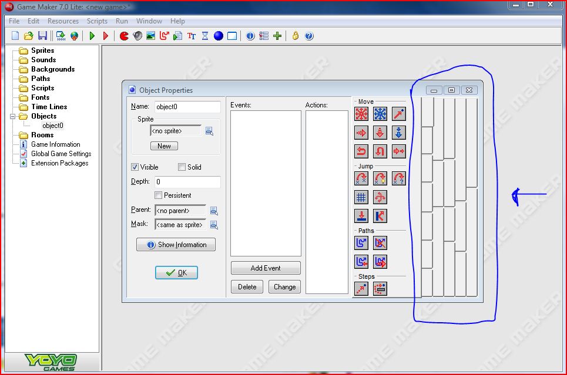Pick the Align to Grid action icon
Image resolution: width=567 pixels, height=375 pixels.
(362, 197)
